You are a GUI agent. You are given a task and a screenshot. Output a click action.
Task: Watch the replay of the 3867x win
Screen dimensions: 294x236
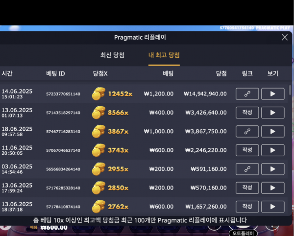pos(273,132)
